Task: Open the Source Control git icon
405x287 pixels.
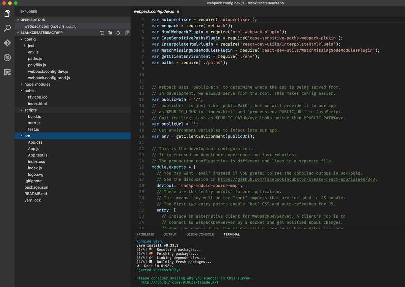Action: [x=7, y=43]
